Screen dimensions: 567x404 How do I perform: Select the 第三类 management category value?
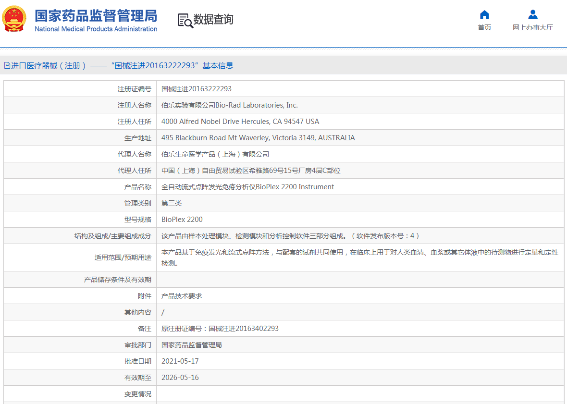[x=172, y=203]
